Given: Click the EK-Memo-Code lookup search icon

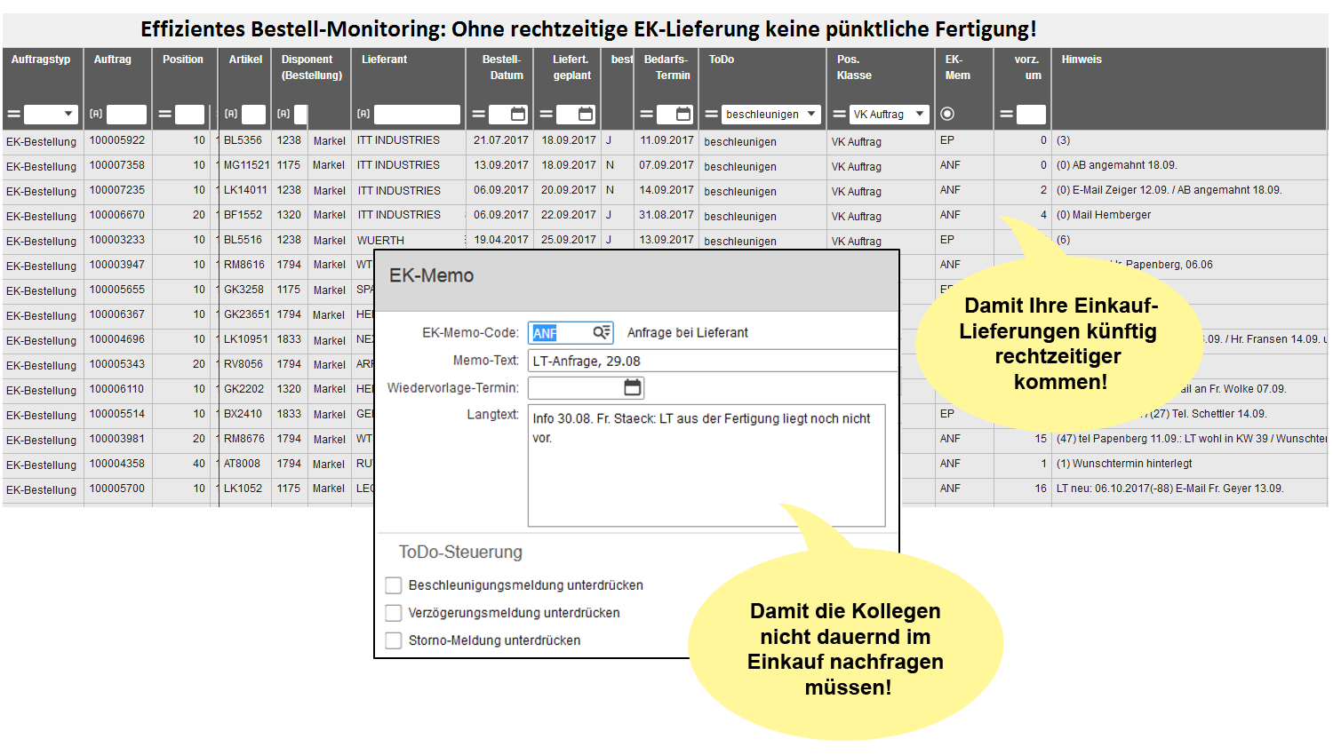Looking at the screenshot, I should (x=602, y=332).
